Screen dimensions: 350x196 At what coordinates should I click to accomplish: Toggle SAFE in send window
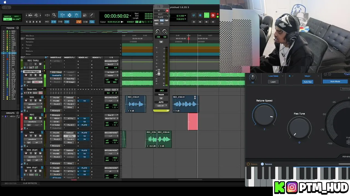(x=156, y=21)
